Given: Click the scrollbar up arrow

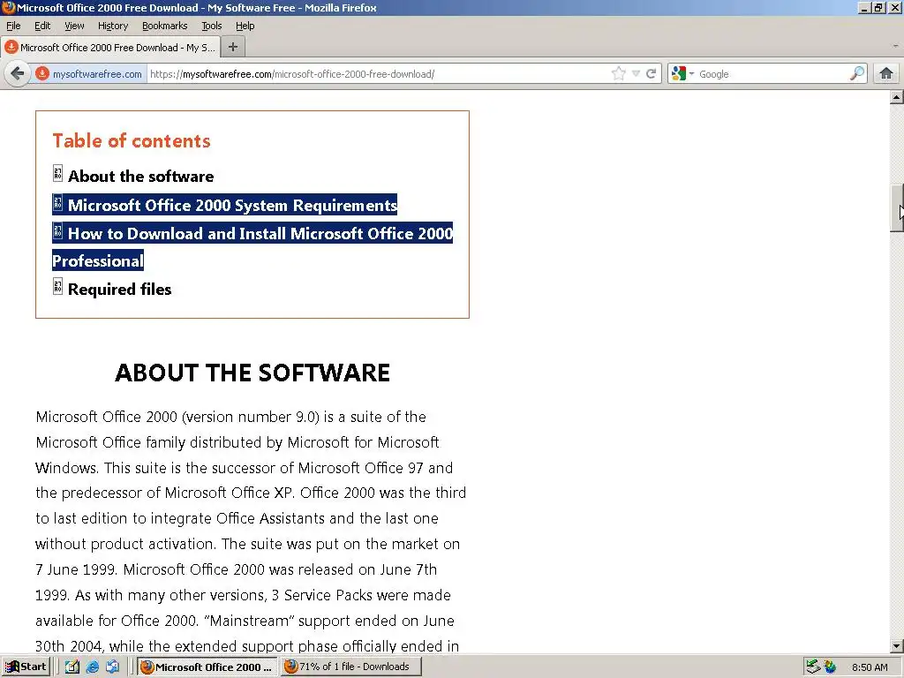Looking at the screenshot, I should click(896, 97).
